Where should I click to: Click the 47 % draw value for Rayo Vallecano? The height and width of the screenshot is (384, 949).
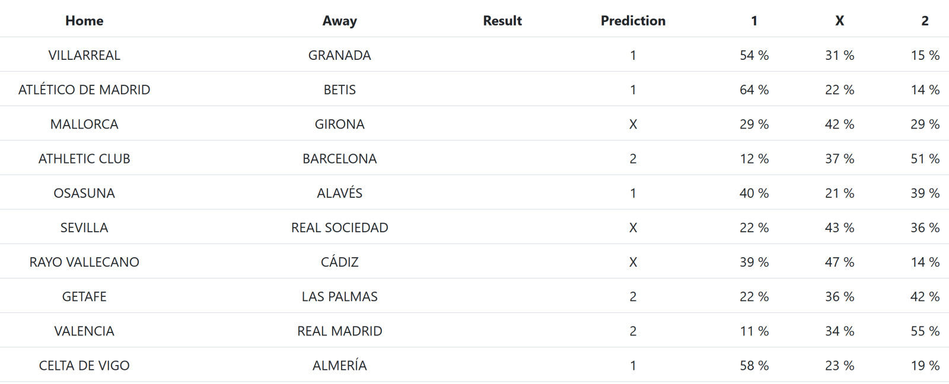click(x=839, y=262)
